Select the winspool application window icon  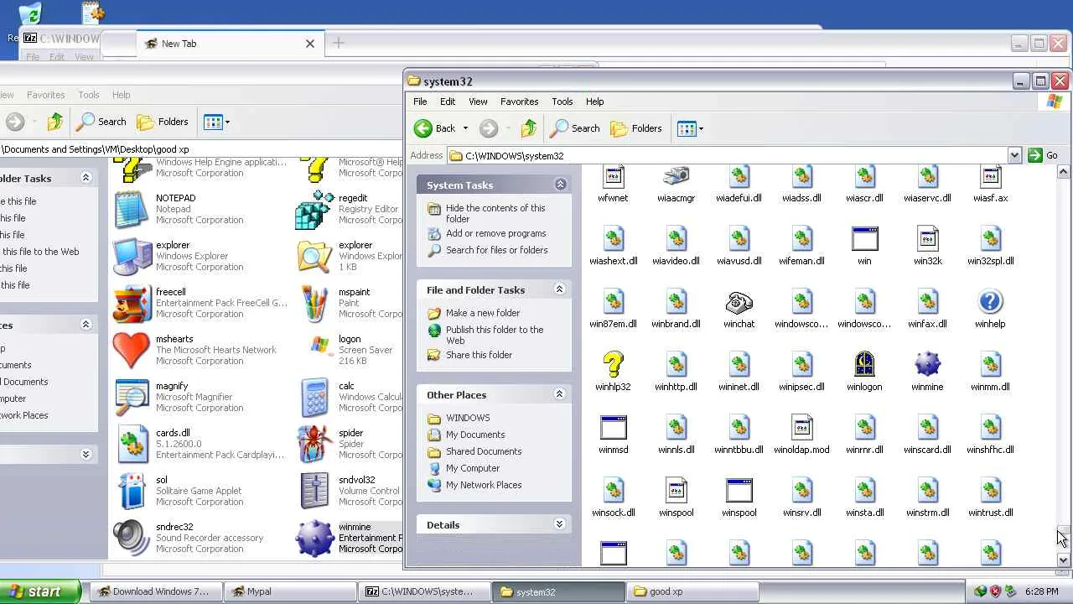[x=739, y=491]
